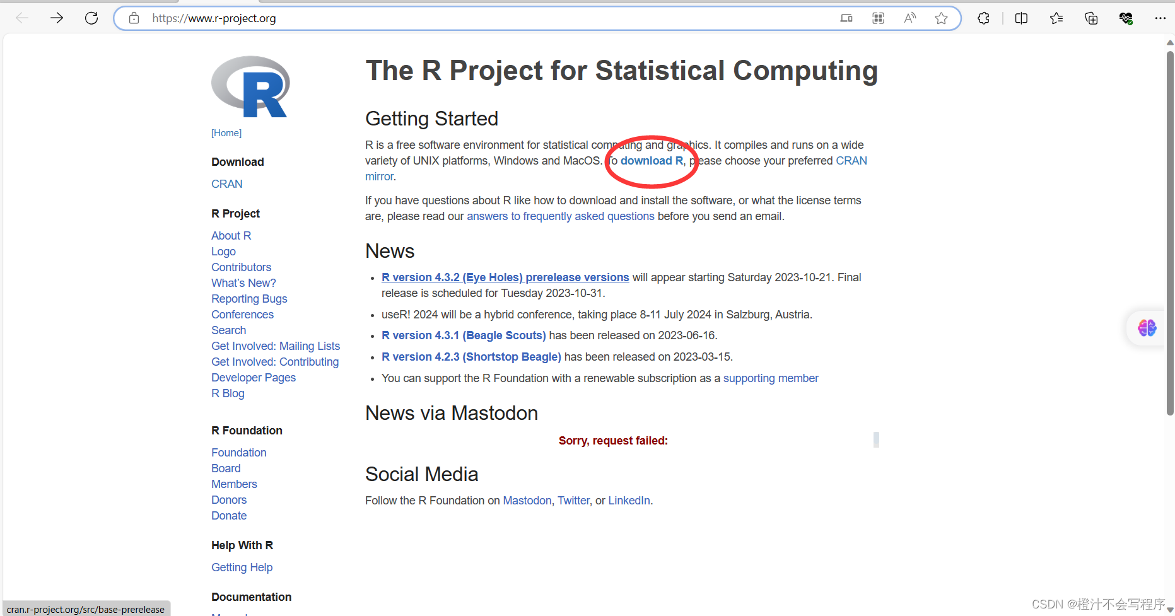Open the 'supporting member' link
Screen dimensions: 1175x616
pyautogui.click(x=771, y=378)
